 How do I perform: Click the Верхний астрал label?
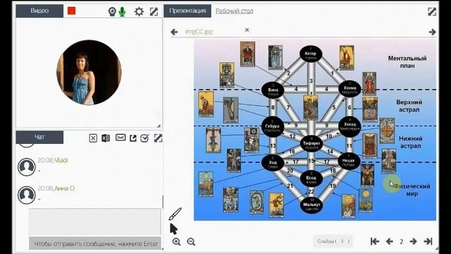pos(409,106)
